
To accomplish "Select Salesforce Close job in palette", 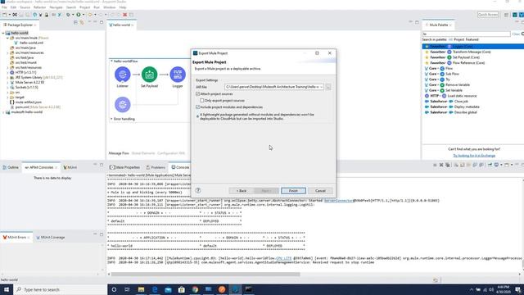I will pos(461,101).
